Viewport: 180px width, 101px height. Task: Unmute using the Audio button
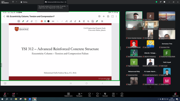(x=5, y=95)
